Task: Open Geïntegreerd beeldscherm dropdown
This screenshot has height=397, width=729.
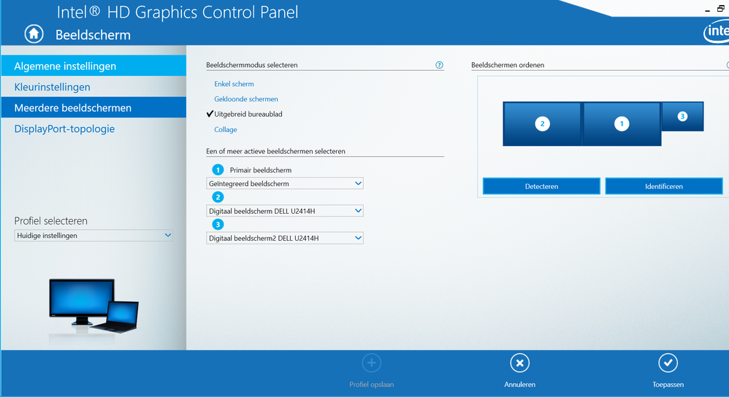Action: pyautogui.click(x=285, y=183)
